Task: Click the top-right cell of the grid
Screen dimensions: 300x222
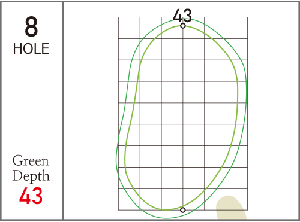Action: click(x=237, y=28)
